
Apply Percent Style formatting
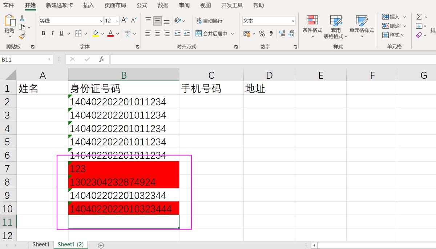(x=261, y=33)
